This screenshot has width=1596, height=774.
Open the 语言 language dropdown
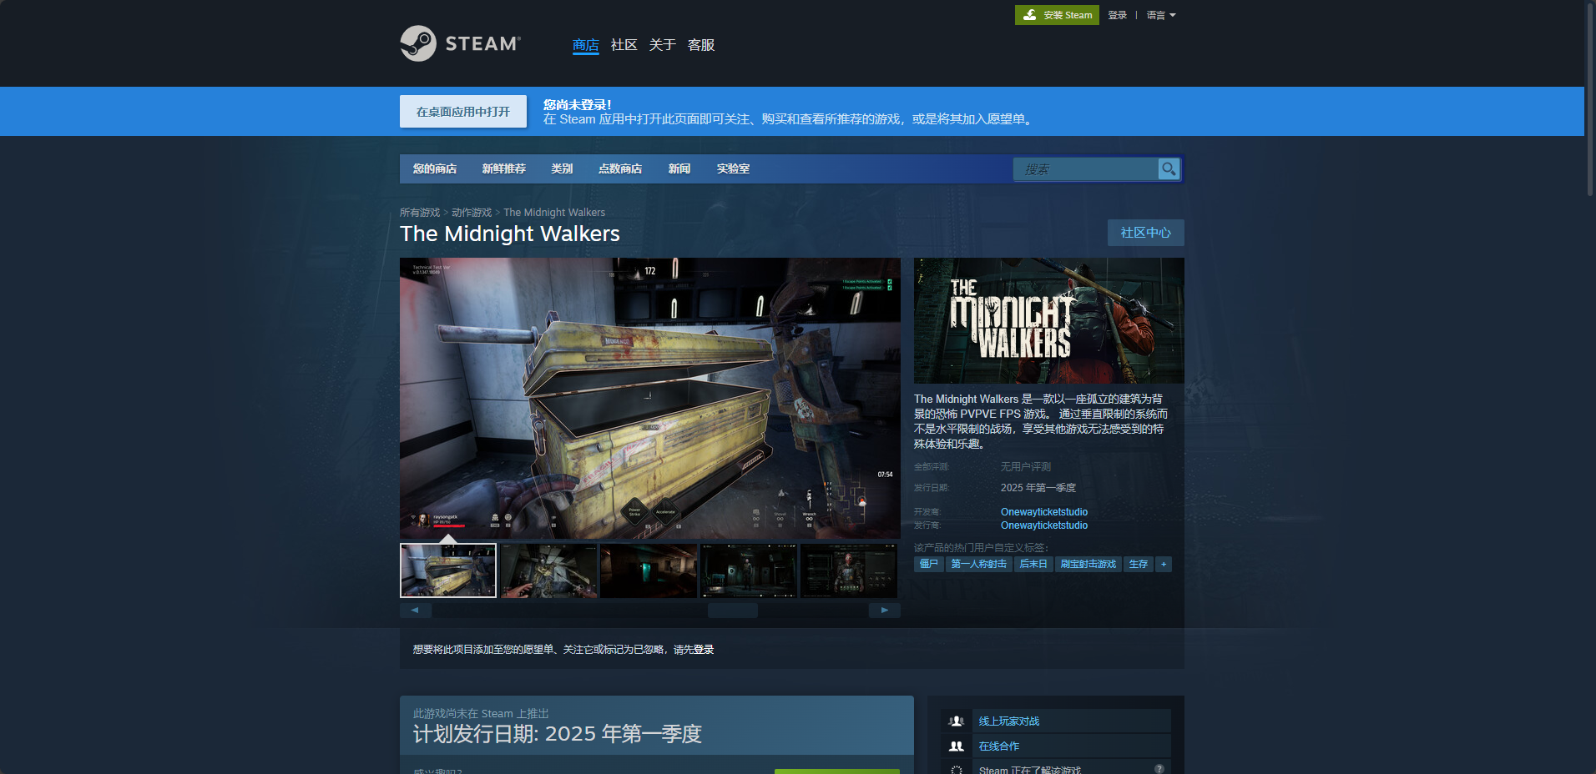click(1161, 15)
